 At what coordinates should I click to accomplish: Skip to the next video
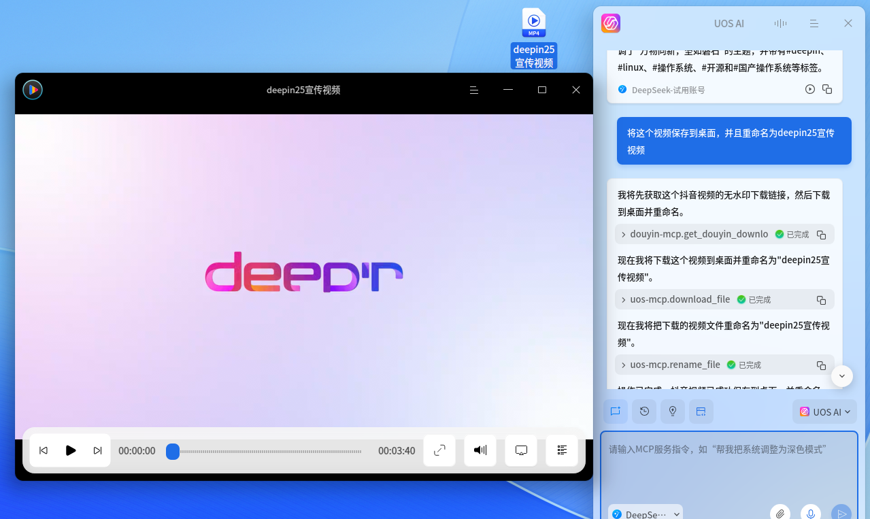point(97,450)
